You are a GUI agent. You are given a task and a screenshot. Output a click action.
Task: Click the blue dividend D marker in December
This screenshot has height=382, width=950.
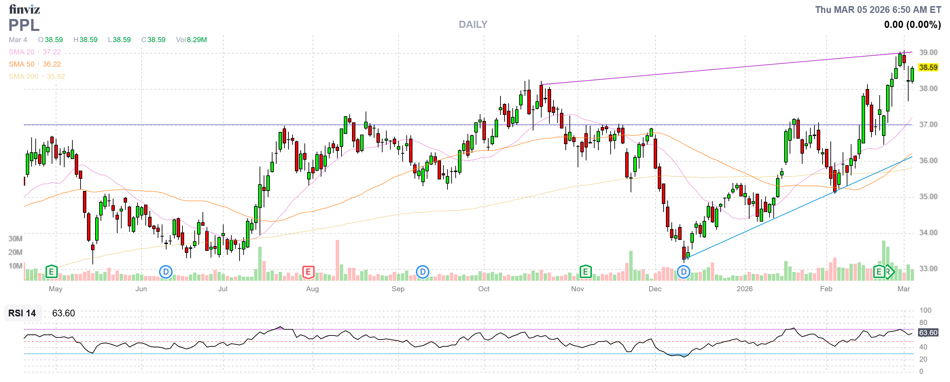683,272
